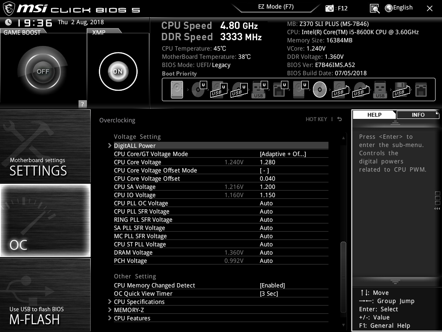
Task: Edit the CPU SA Voltage 1.200 field
Action: tap(268, 187)
